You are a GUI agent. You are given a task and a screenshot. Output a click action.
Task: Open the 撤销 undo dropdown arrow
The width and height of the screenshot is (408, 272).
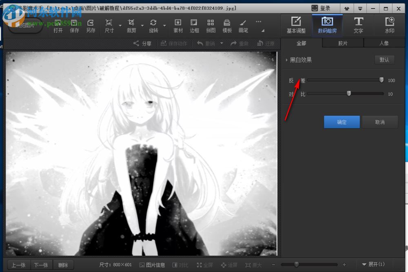click(x=222, y=43)
